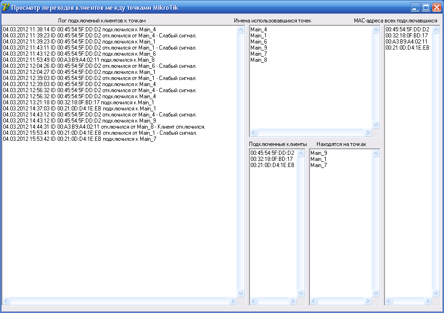This screenshot has width=444, height=313.
Task: Click scroll-left arrow under the connection log
Action: point(6,301)
